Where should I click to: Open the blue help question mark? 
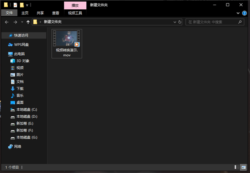[244, 13]
